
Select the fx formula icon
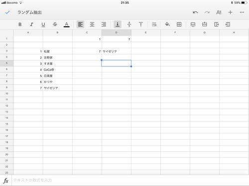click(6, 181)
